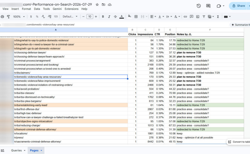This screenshot has width=250, height=154.
Task: Open Queries tab dropdown arrow
Action: [x=25, y=150]
